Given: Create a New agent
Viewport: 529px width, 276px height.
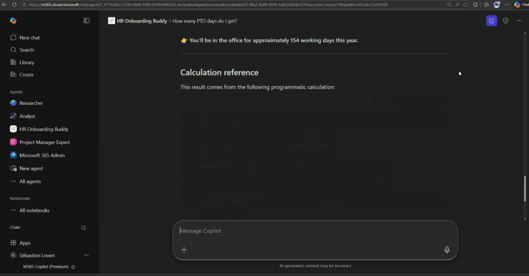Looking at the screenshot, I should click(31, 168).
